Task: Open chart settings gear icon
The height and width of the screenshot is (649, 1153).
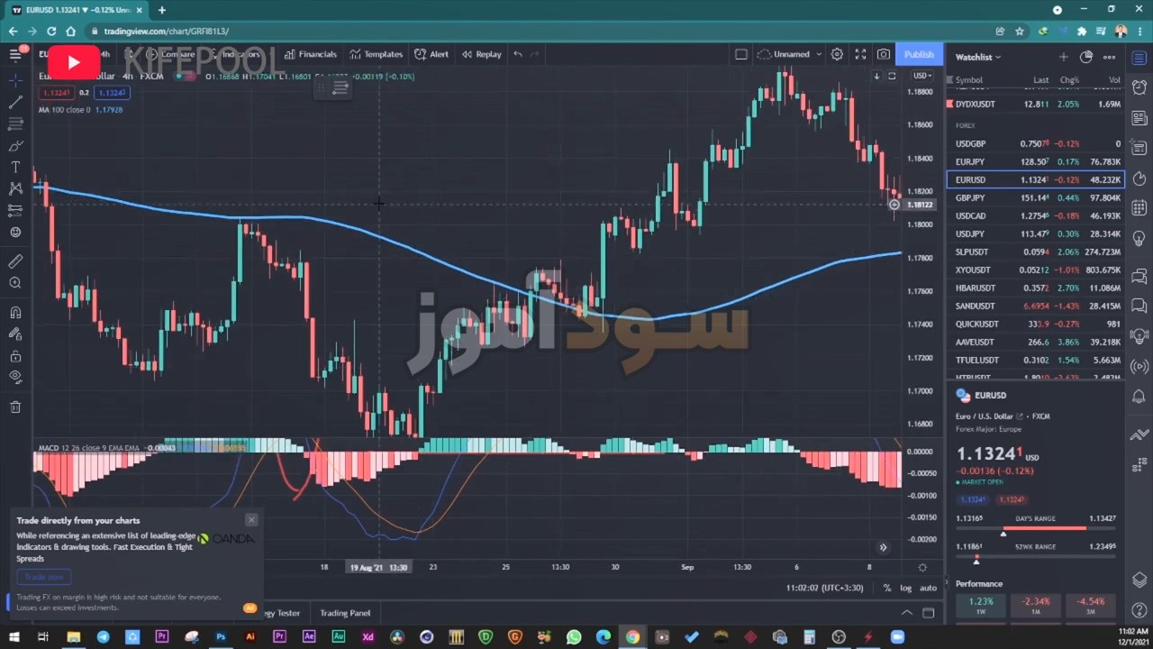Action: [x=837, y=54]
